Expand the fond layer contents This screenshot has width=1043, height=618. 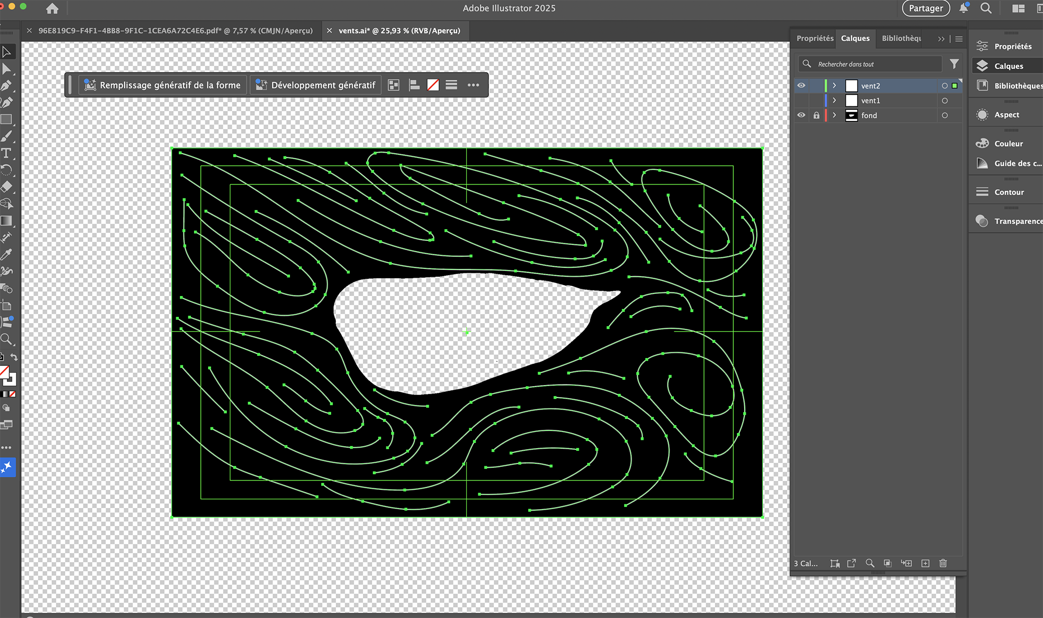(x=834, y=116)
